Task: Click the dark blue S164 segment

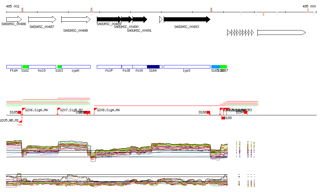Action: [153, 67]
